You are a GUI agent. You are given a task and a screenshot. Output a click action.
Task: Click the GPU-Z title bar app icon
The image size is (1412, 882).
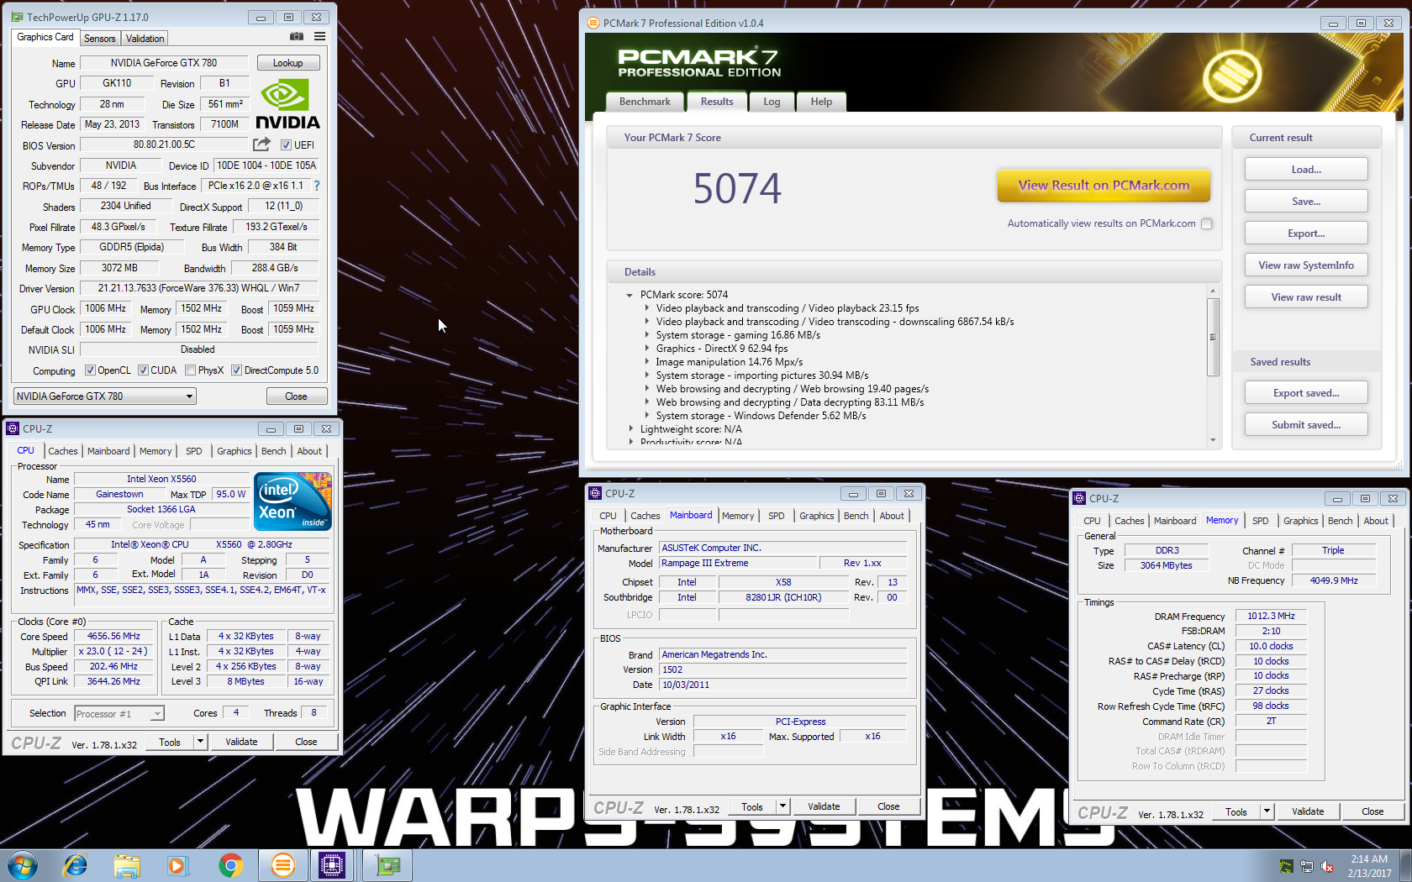click(x=17, y=17)
